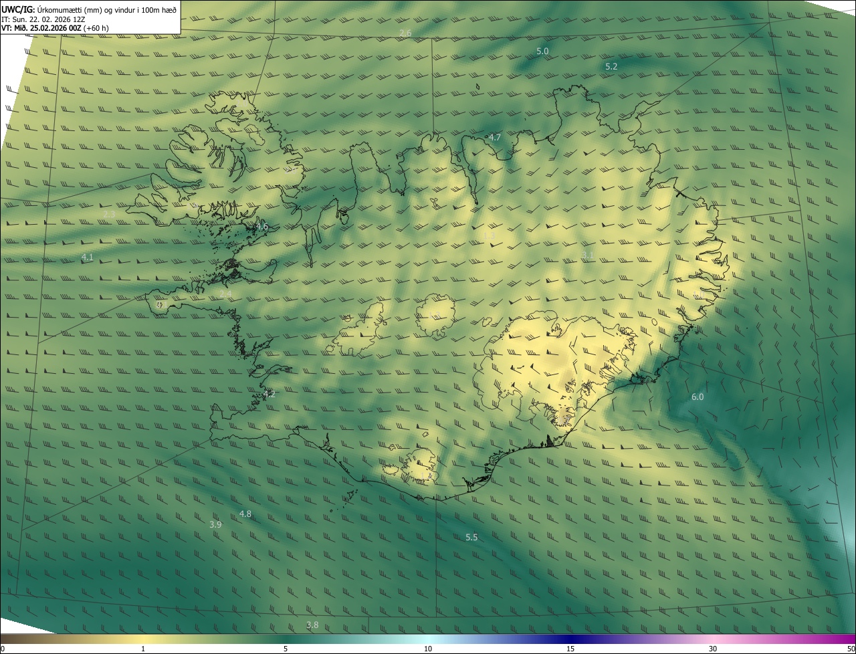
Task: Click the 2.4 value label on the map
Action: (x=225, y=294)
